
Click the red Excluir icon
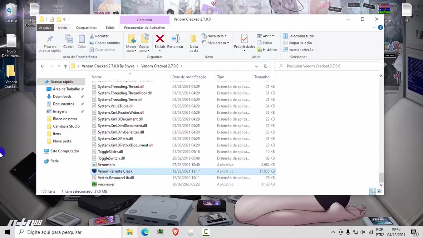click(x=160, y=39)
